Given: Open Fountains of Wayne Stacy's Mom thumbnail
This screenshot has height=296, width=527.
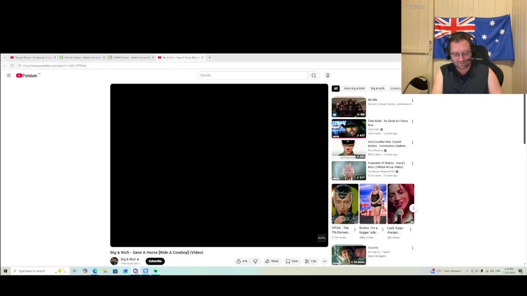Looking at the screenshot, I should coord(349,171).
